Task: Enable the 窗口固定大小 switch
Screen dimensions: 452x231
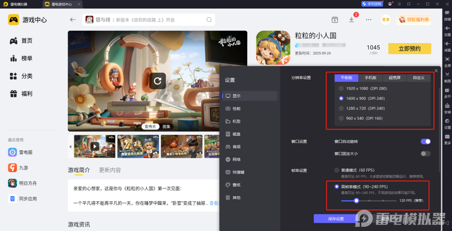Action: point(425,154)
